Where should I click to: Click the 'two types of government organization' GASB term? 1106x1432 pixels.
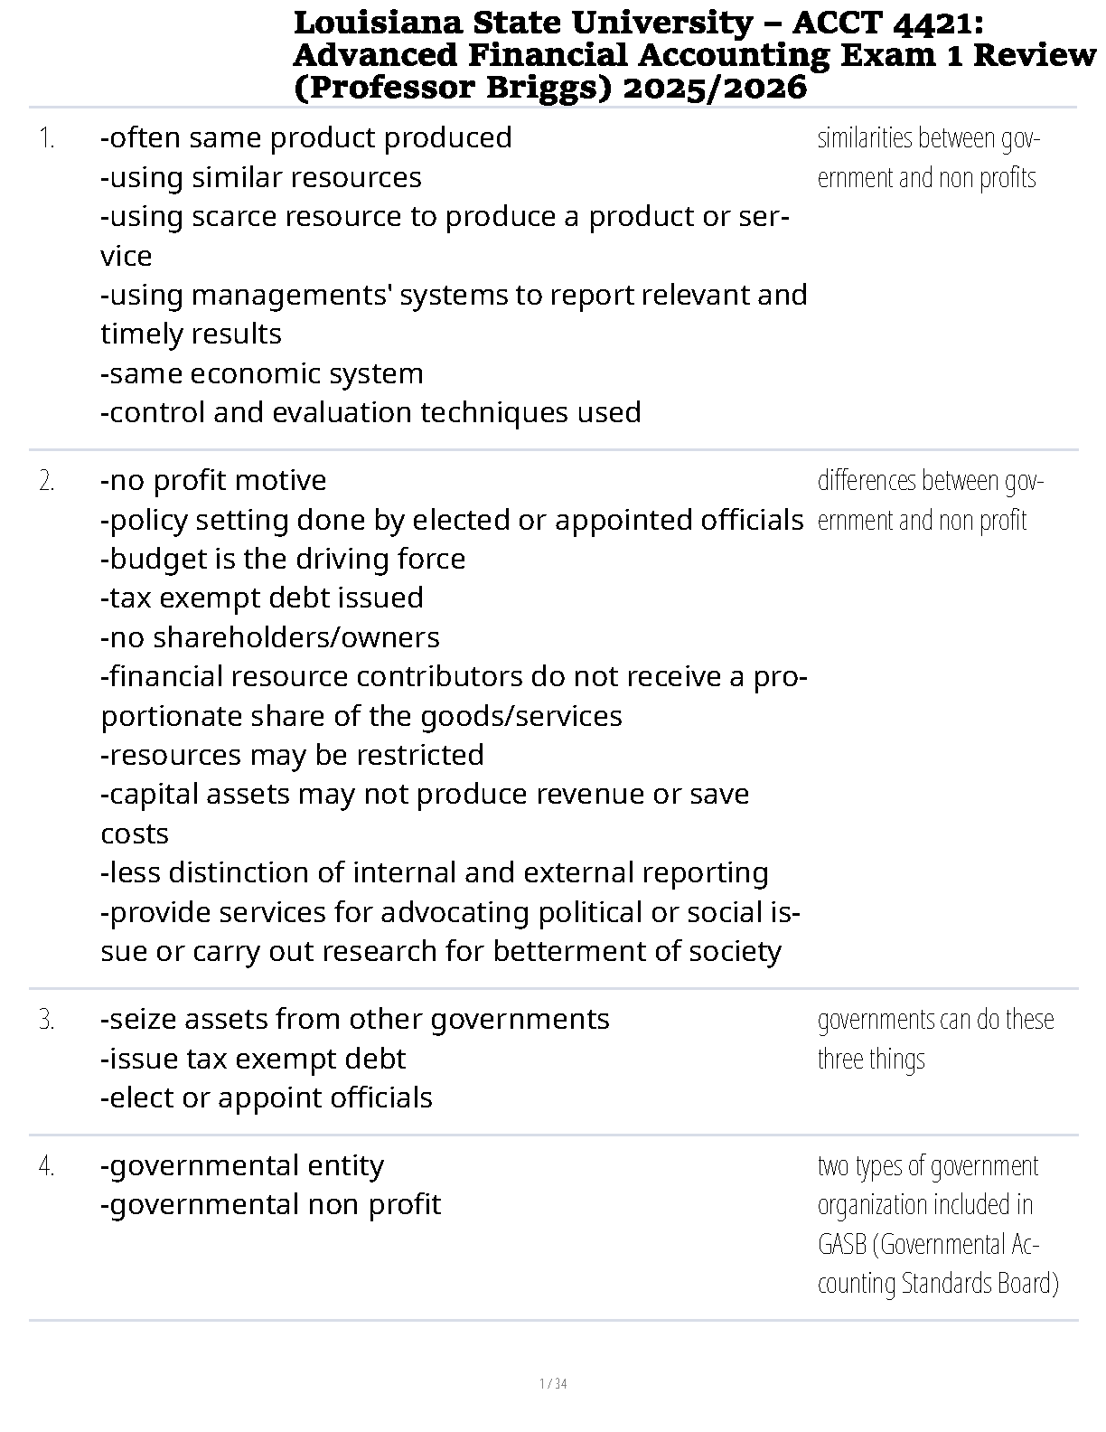[x=937, y=1224]
